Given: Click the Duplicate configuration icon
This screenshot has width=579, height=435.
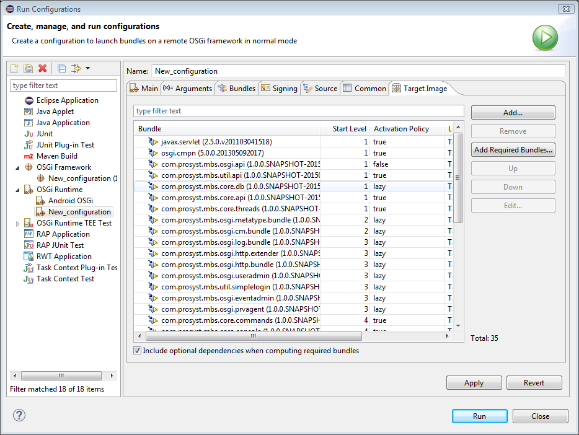Looking at the screenshot, I should pyautogui.click(x=28, y=68).
